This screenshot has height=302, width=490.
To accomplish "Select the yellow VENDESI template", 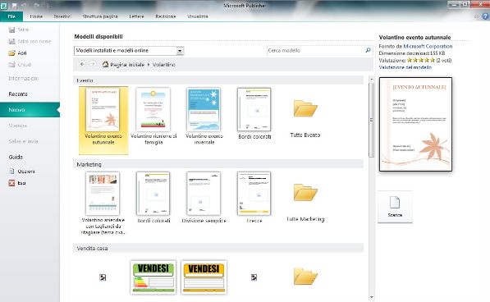I will pyautogui.click(x=204, y=277).
